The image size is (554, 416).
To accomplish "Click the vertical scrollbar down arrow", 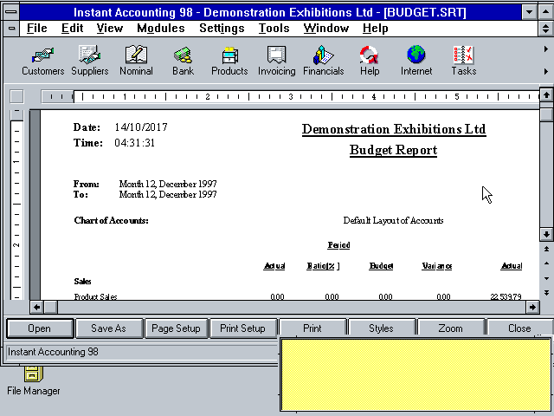I will 546,234.
